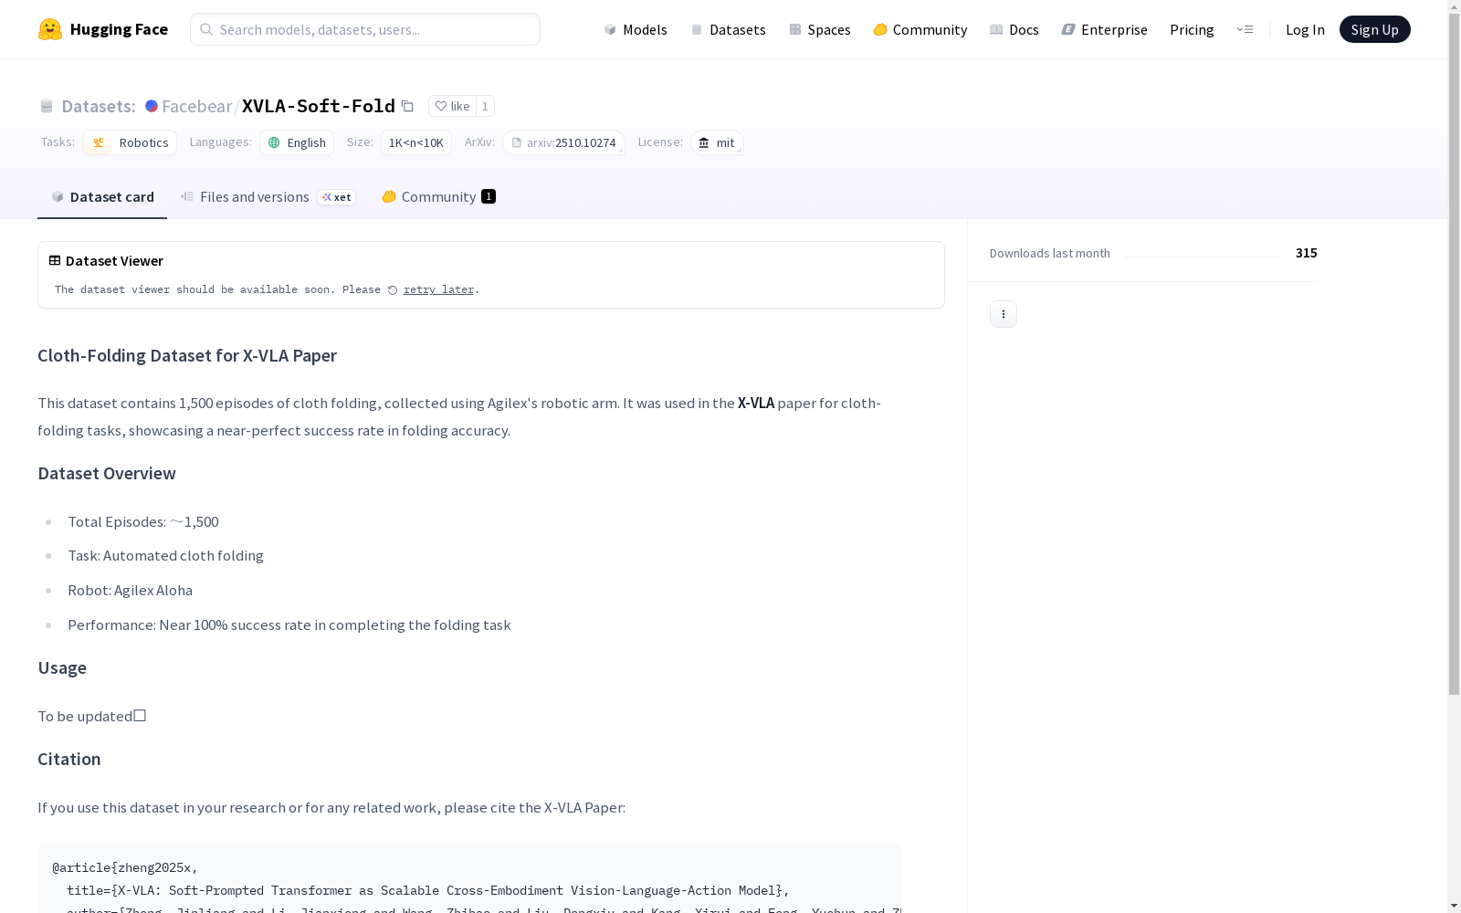Click the XVLA-Soft-Fold dataset title
Screen dimensions: 1461x913
(x=319, y=106)
